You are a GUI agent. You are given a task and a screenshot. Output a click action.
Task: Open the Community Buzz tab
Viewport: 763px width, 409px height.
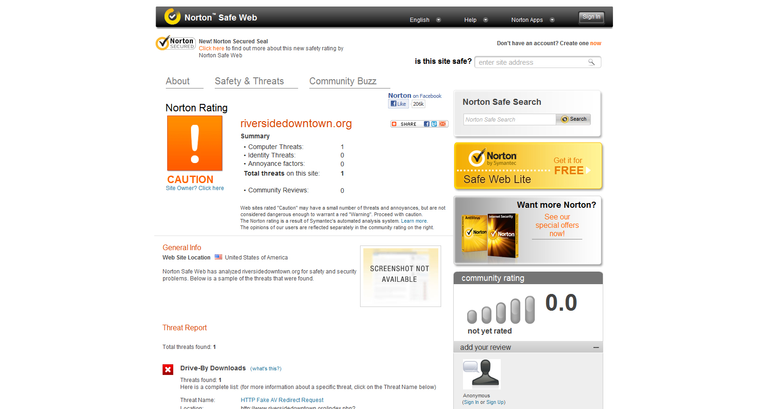(343, 81)
